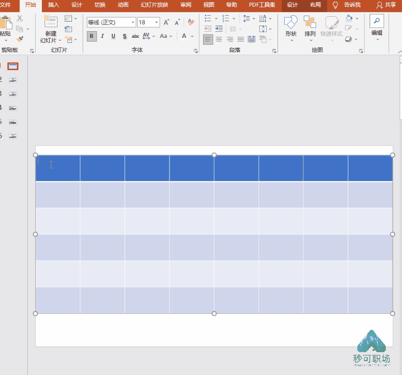Enable align right paragraph
The width and height of the screenshot is (402, 375).
click(230, 40)
